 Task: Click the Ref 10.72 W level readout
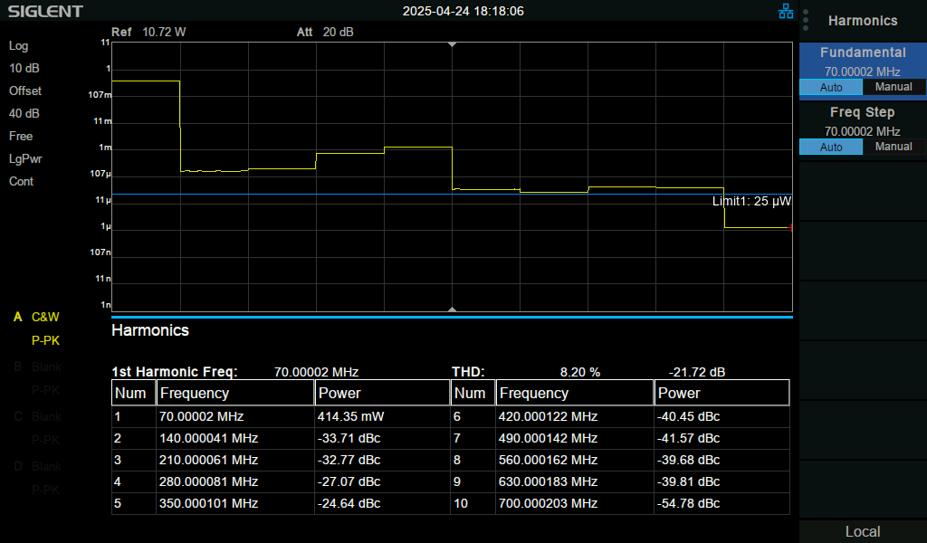click(x=148, y=32)
